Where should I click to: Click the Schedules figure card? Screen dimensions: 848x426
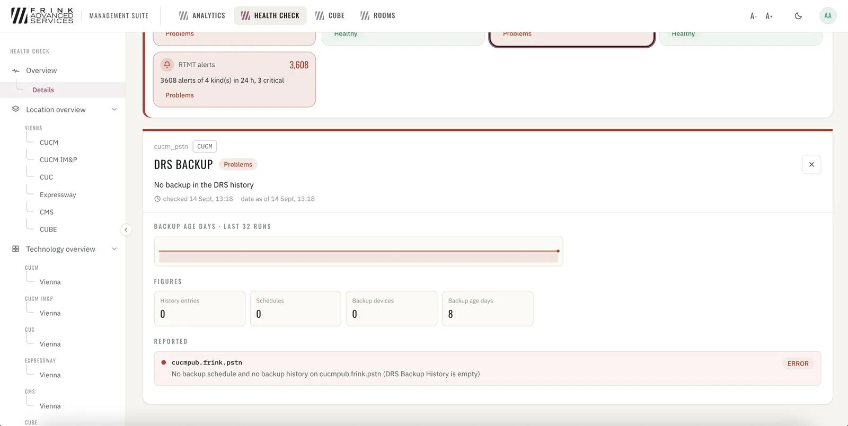tap(296, 308)
